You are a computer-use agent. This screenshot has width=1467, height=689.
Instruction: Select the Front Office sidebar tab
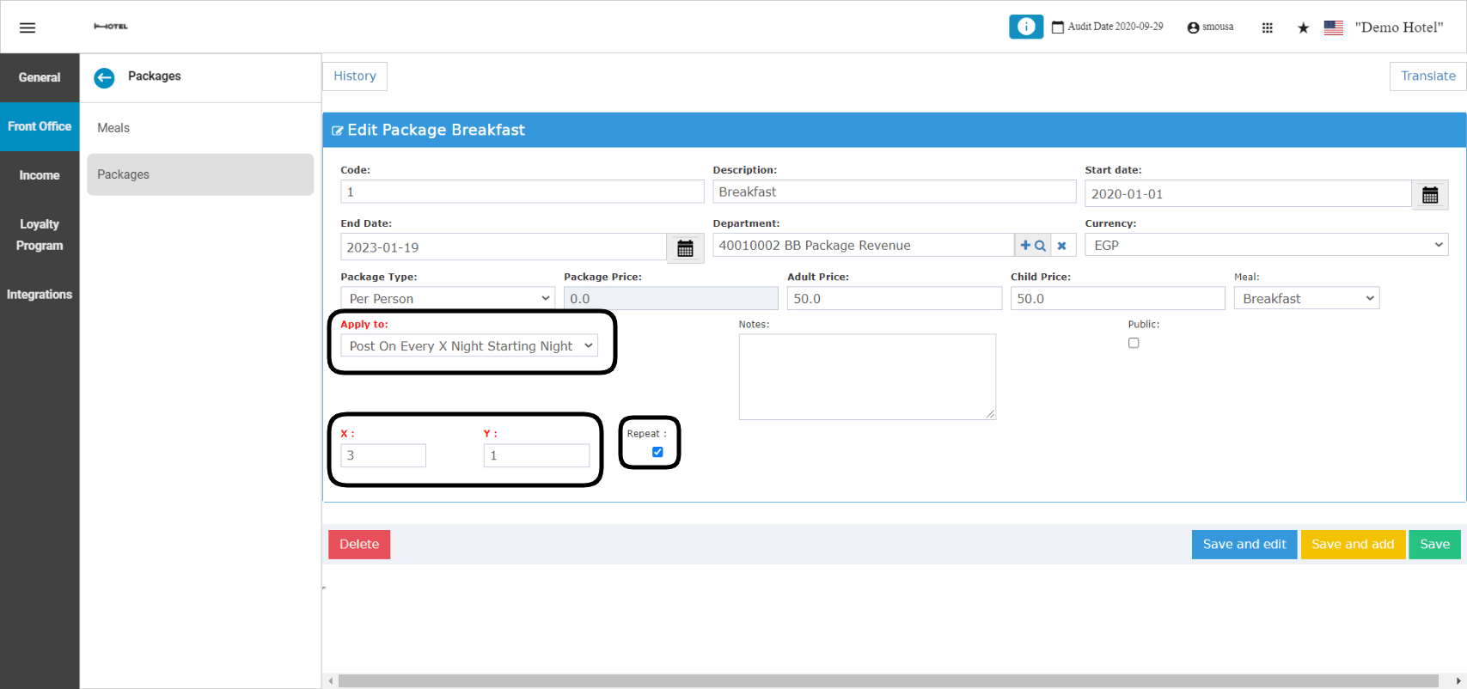click(40, 126)
